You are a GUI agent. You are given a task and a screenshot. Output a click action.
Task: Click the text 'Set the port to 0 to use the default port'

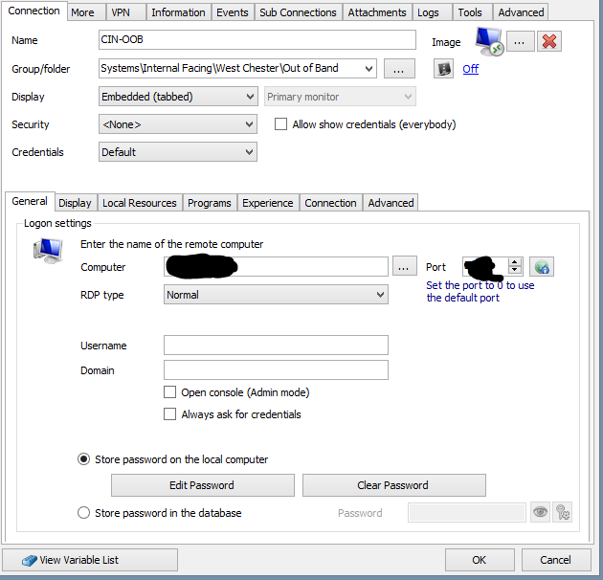click(x=480, y=292)
